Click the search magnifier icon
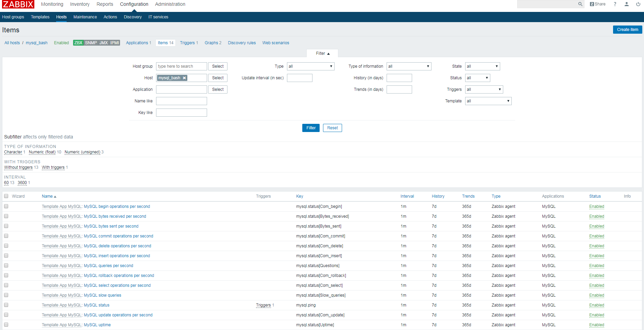Viewport: 644px width, 330px height. click(x=580, y=4)
